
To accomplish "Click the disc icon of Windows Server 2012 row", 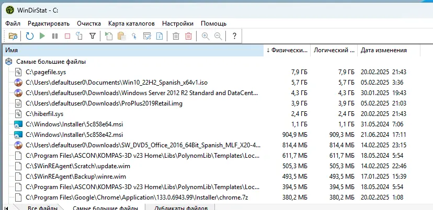I will [x=18, y=93].
